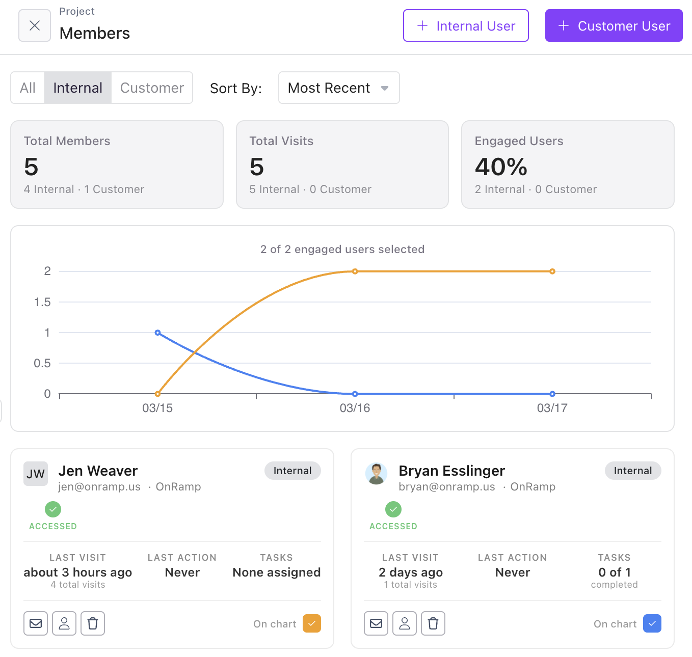
Task: Select the All members tab
Action: 28,88
